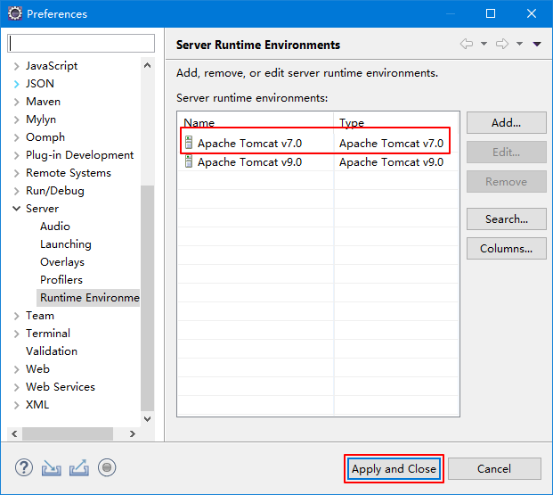This screenshot has width=553, height=495.
Task: Click the Apache Tomcat v7.0 server icon
Action: 189,143
